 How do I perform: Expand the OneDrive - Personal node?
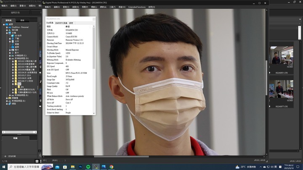point(7,27)
